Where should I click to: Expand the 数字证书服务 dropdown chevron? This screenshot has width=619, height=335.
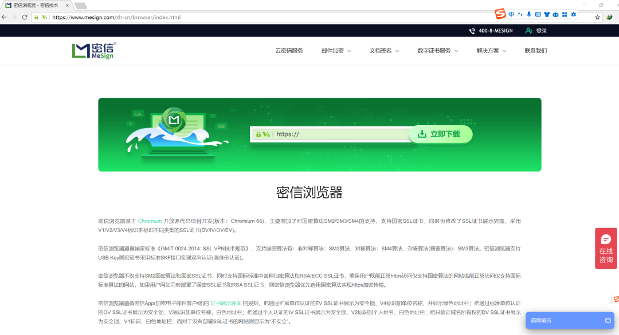click(456, 51)
